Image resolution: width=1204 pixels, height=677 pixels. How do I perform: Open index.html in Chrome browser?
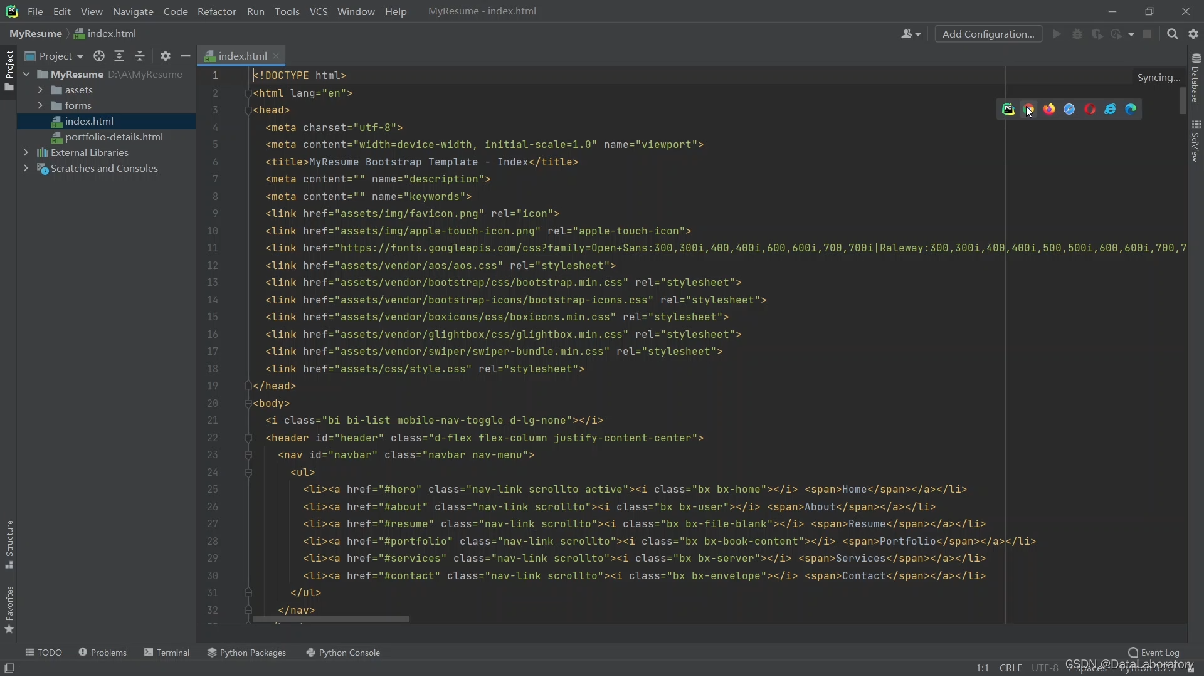(1028, 109)
